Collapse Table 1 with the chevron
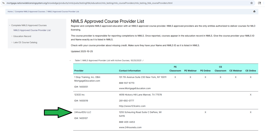Screen dimensions: 265x131 coord(70,60)
